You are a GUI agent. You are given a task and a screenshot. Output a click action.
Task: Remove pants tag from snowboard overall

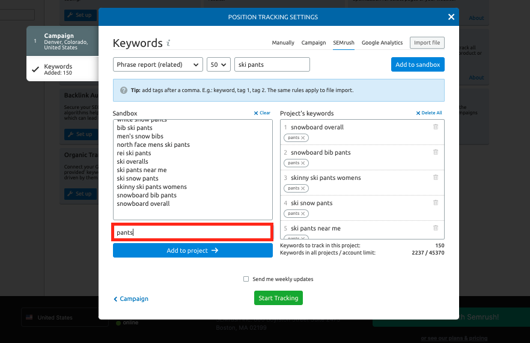coord(303,138)
